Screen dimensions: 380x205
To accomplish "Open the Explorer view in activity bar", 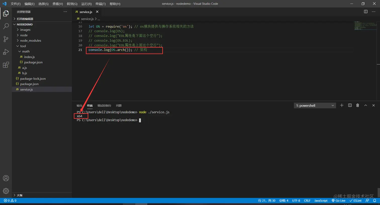I will [x=6, y=13].
